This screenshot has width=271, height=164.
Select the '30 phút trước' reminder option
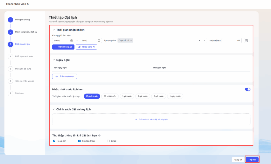(x=110, y=96)
